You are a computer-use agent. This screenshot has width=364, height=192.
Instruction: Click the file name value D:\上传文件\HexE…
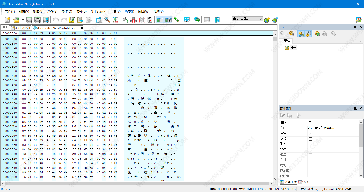tap(321, 128)
